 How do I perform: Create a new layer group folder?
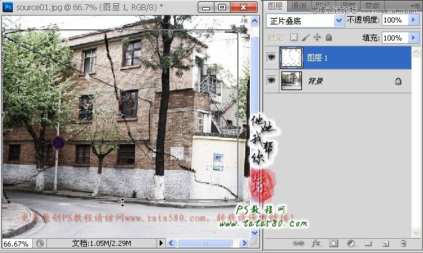(x=368, y=243)
